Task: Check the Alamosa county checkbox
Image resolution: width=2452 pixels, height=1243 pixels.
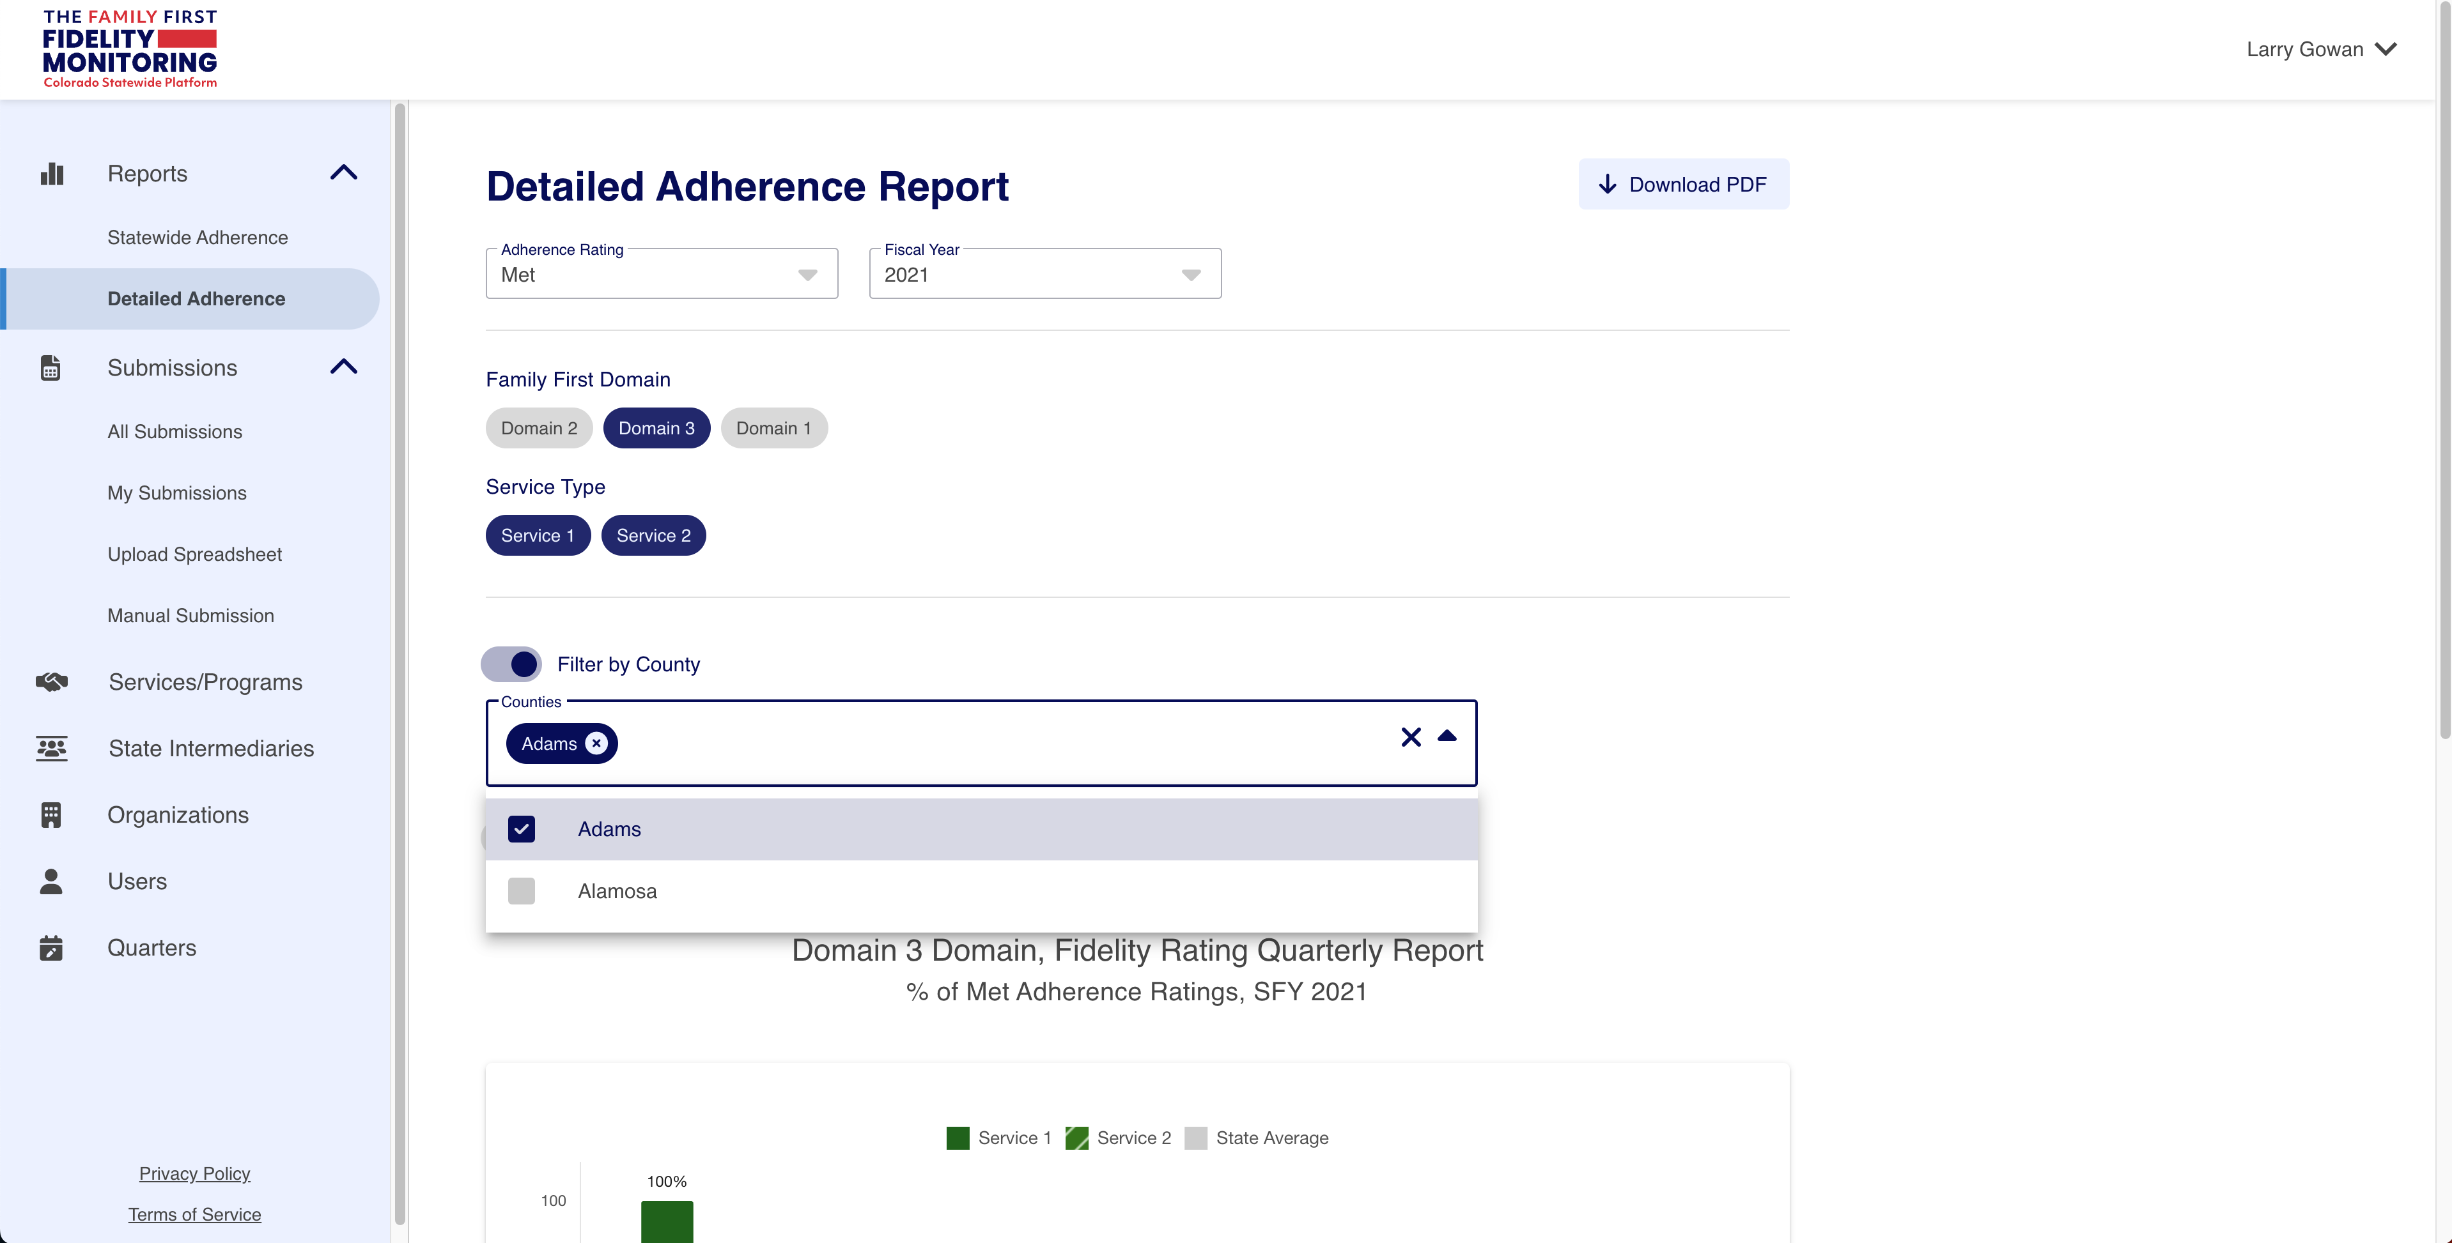Action: click(522, 891)
